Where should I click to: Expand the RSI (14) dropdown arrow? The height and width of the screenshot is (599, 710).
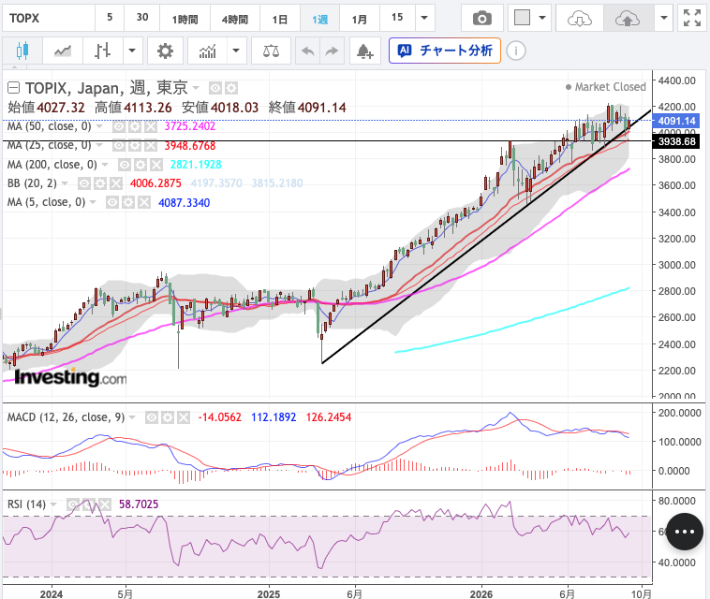[x=53, y=504]
